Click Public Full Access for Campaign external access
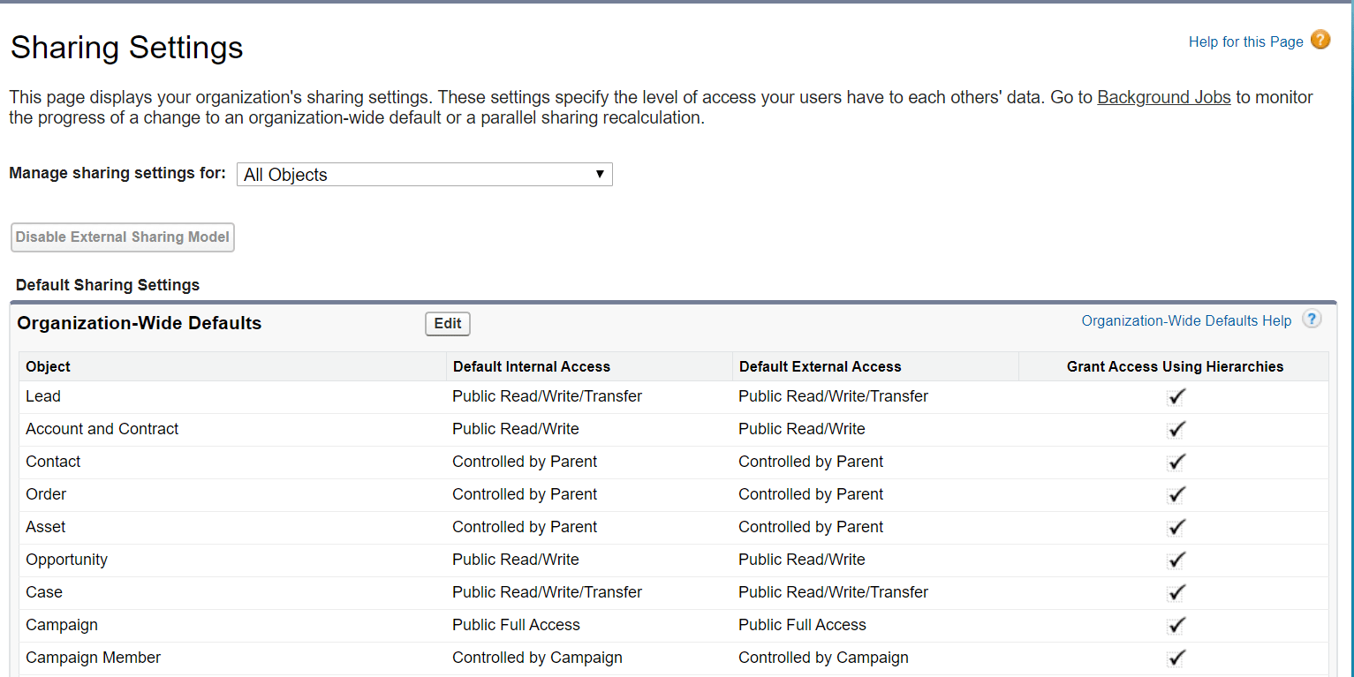The height and width of the screenshot is (677, 1354). 801,625
